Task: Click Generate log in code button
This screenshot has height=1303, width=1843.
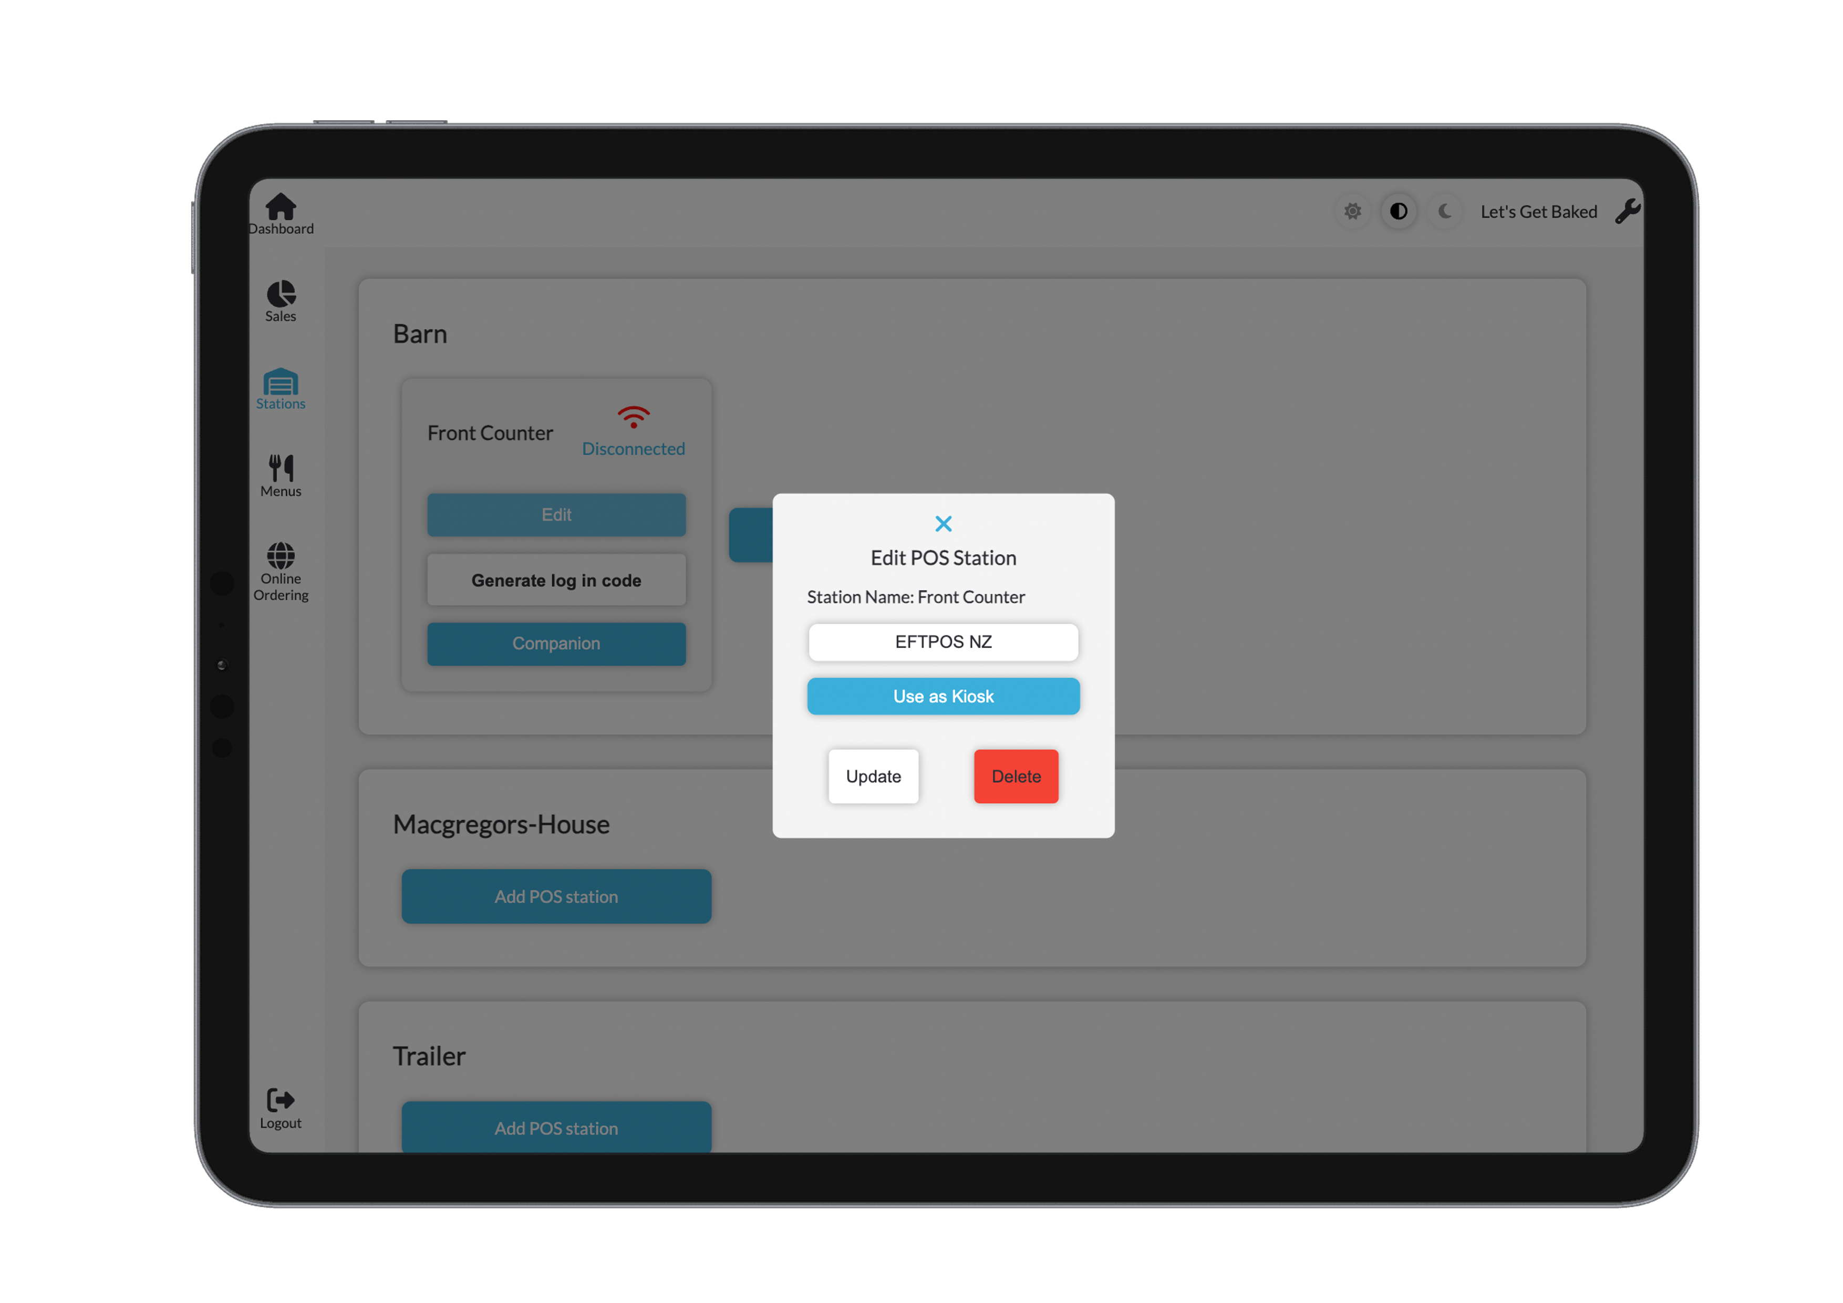Action: [x=556, y=581]
